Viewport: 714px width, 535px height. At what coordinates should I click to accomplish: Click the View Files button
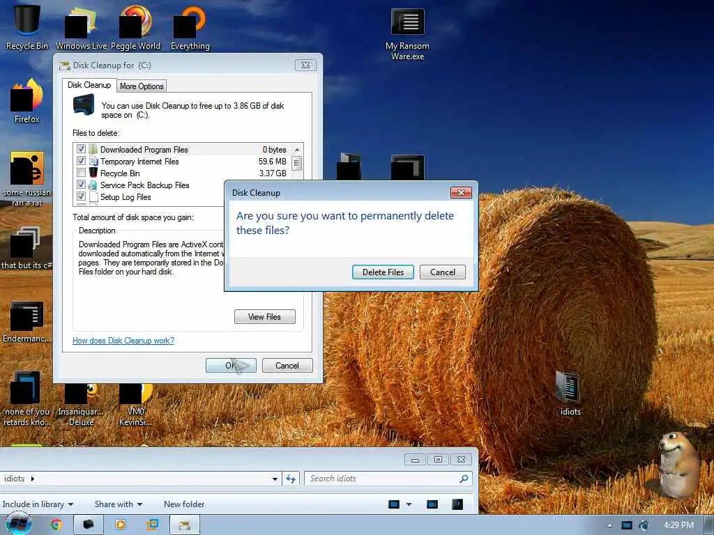(x=264, y=317)
